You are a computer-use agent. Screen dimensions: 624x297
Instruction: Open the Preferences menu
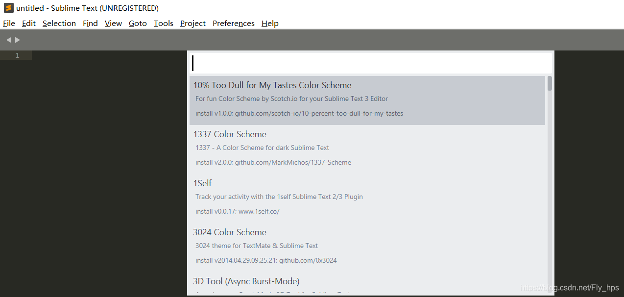point(234,23)
